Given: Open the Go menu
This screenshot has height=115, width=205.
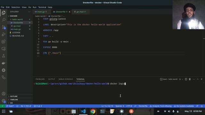Looking at the screenshot, I should 30,7.
